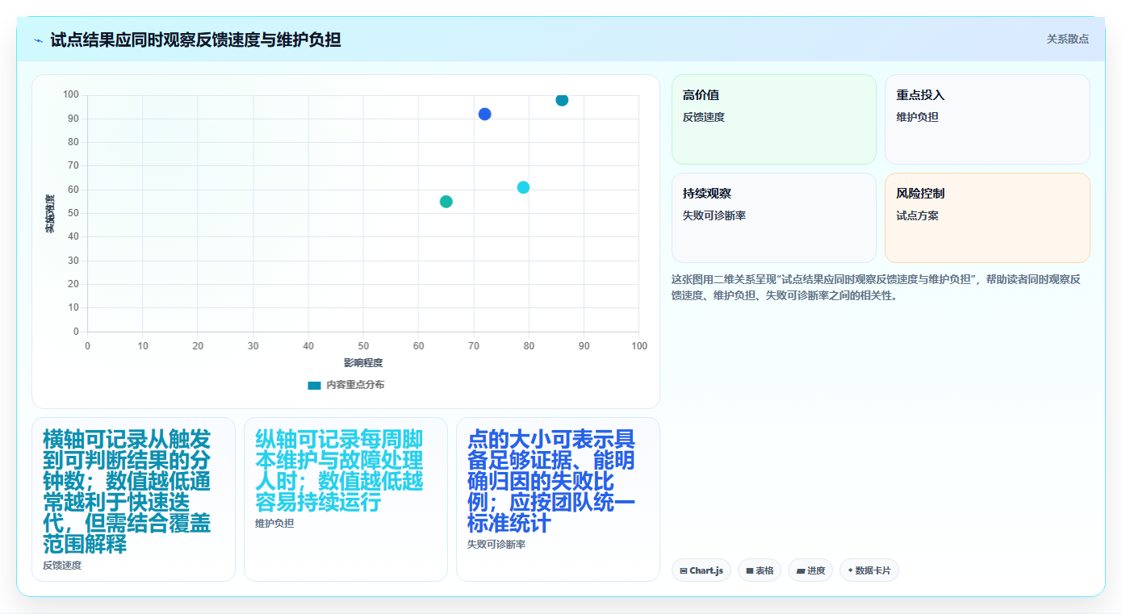Click the 进度 tag
The height and width of the screenshot is (614, 1122).
(x=810, y=570)
